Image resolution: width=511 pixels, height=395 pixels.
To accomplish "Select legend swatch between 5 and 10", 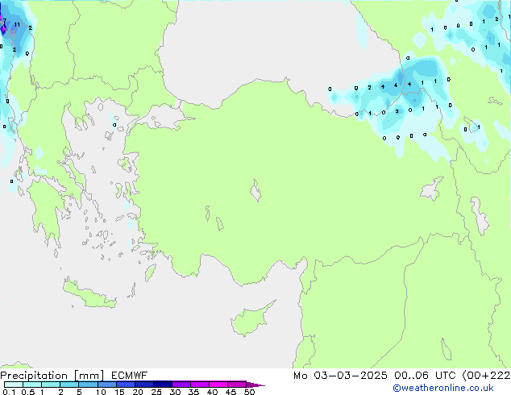I will pyautogui.click(x=89, y=385).
